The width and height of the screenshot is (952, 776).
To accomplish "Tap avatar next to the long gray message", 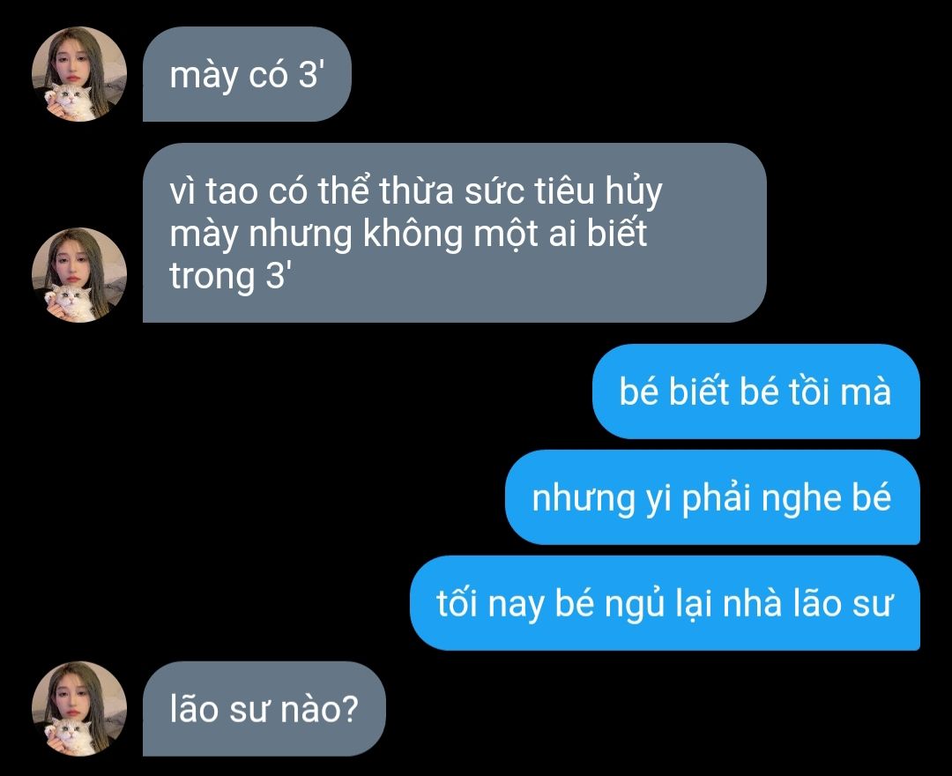I will coord(79,275).
